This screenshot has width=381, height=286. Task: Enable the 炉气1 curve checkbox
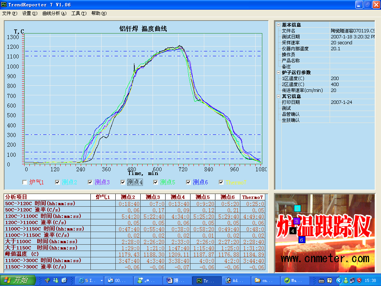pos(25,182)
